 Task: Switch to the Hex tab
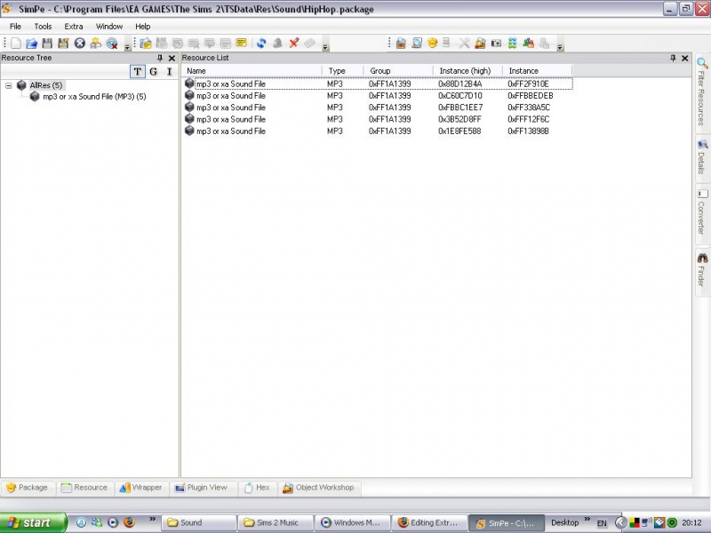(x=257, y=488)
